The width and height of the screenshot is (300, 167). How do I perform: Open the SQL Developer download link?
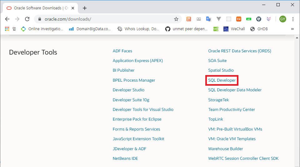222,80
